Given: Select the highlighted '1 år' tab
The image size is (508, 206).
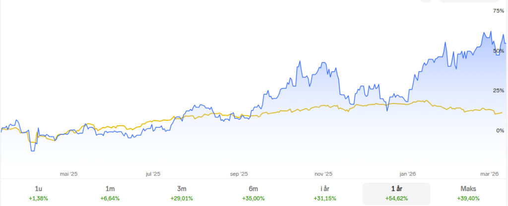Looking at the screenshot, I should tap(396, 193).
